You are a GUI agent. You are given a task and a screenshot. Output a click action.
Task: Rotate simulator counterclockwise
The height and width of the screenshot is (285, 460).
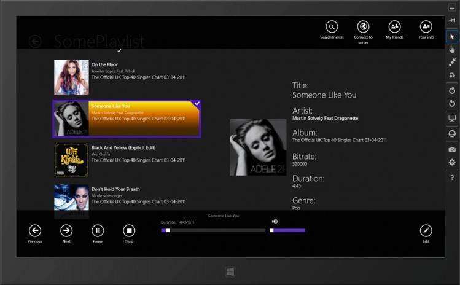click(x=452, y=103)
